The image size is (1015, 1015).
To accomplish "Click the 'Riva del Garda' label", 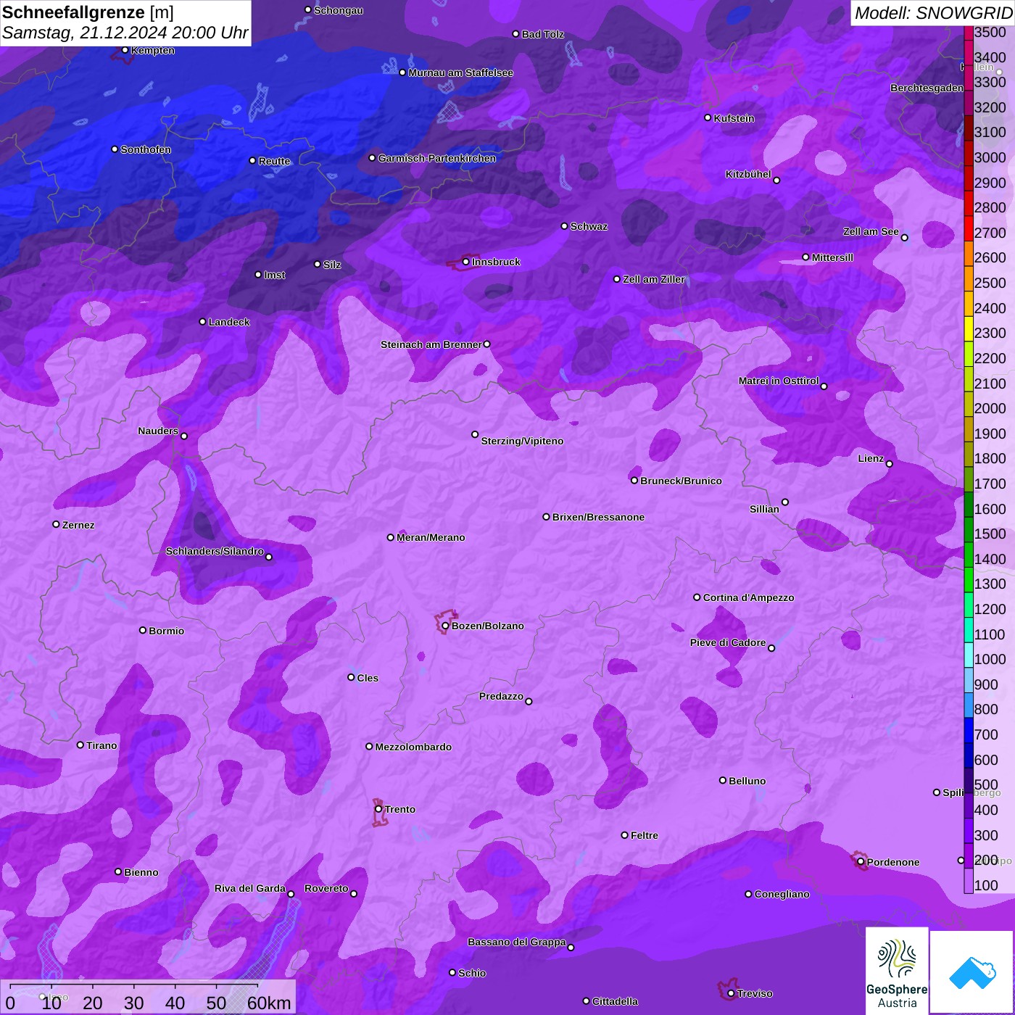I will pos(250,888).
